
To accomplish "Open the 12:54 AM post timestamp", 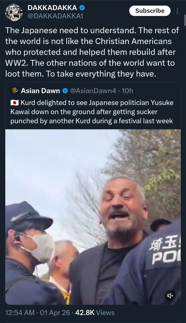I will (20, 313).
